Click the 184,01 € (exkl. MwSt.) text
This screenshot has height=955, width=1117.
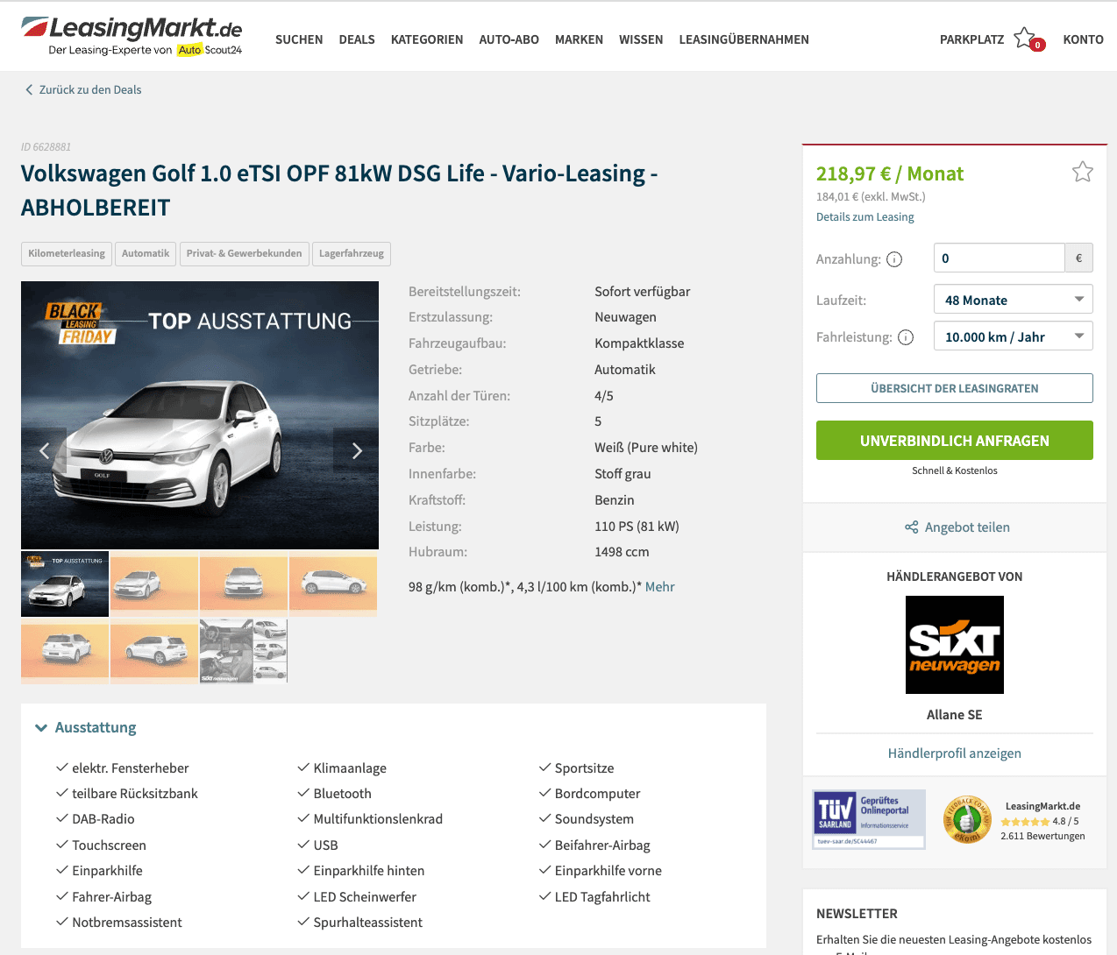coord(871,197)
